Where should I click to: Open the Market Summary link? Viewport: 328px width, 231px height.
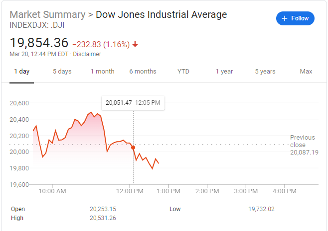click(x=47, y=14)
